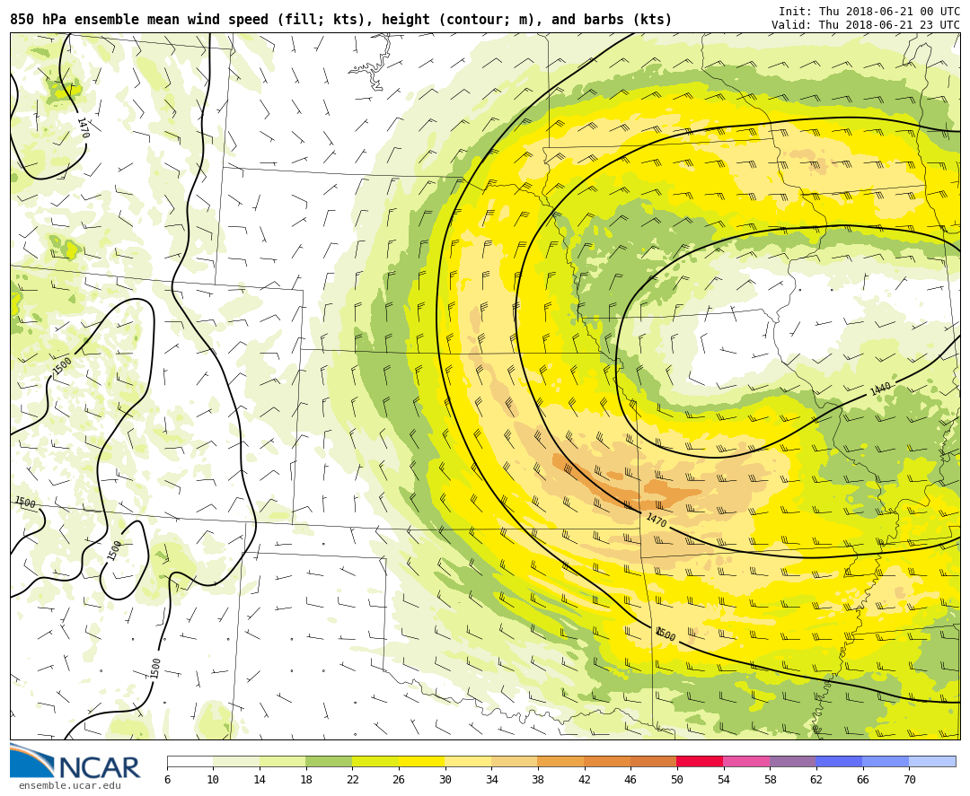The height and width of the screenshot is (796, 970).
Task: Pick the white 6-10 kts colorbar swatch
Action: [x=190, y=761]
